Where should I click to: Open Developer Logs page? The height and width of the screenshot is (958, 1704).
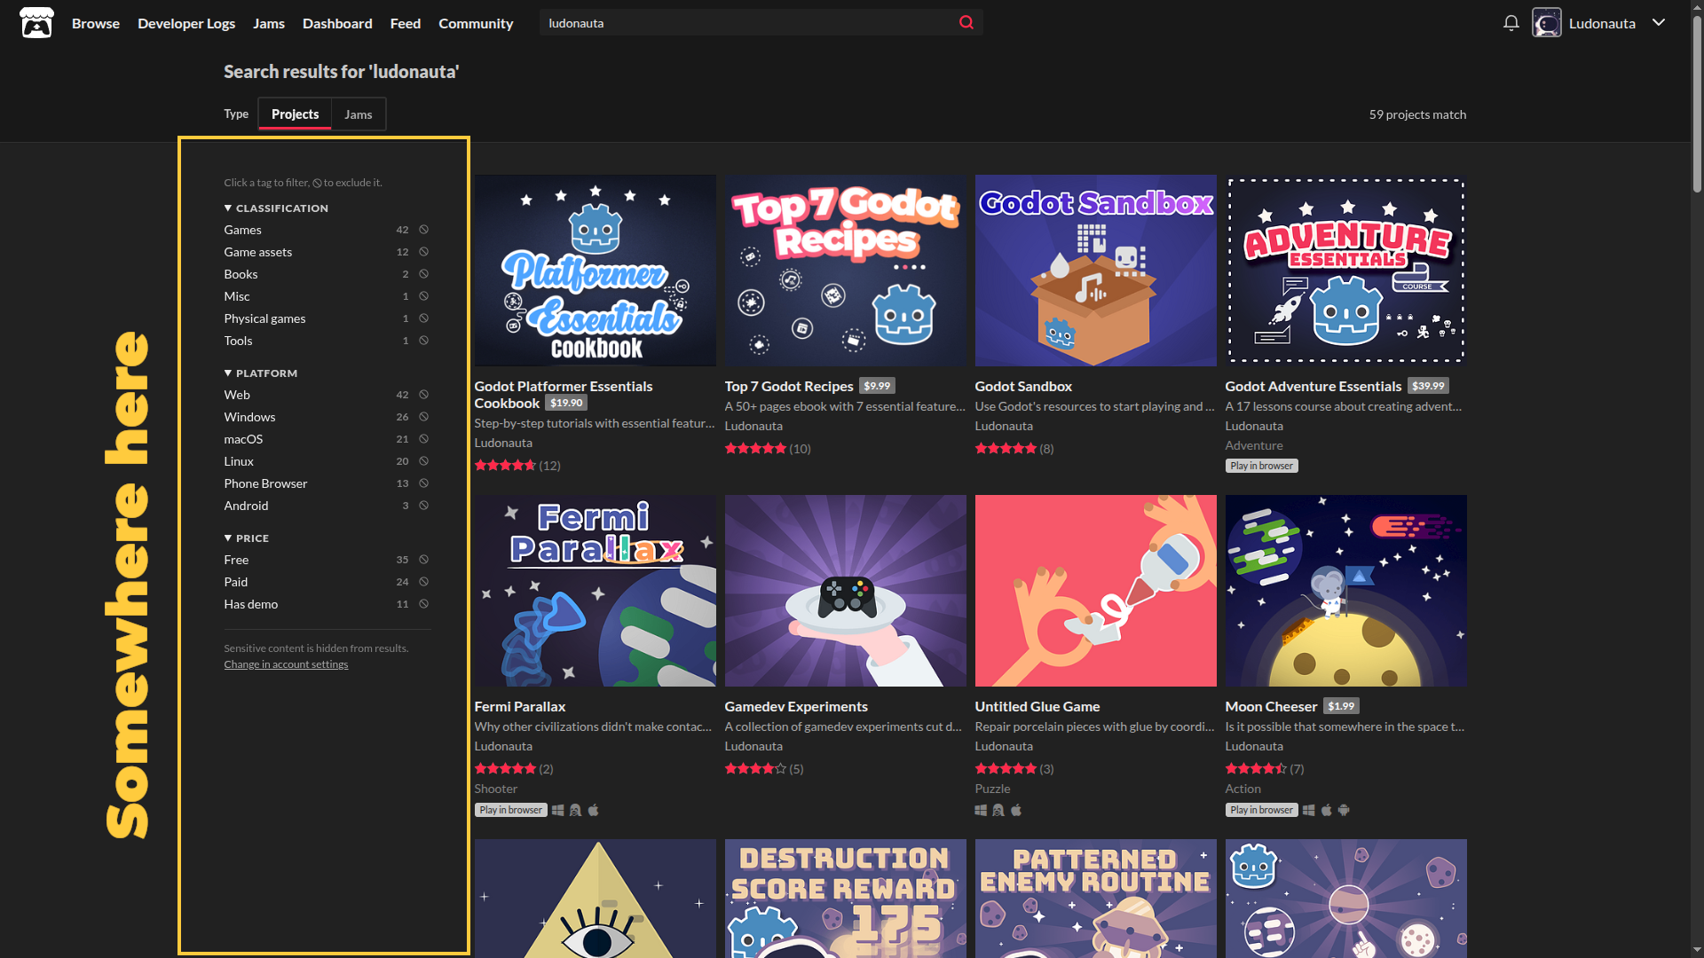coord(186,23)
